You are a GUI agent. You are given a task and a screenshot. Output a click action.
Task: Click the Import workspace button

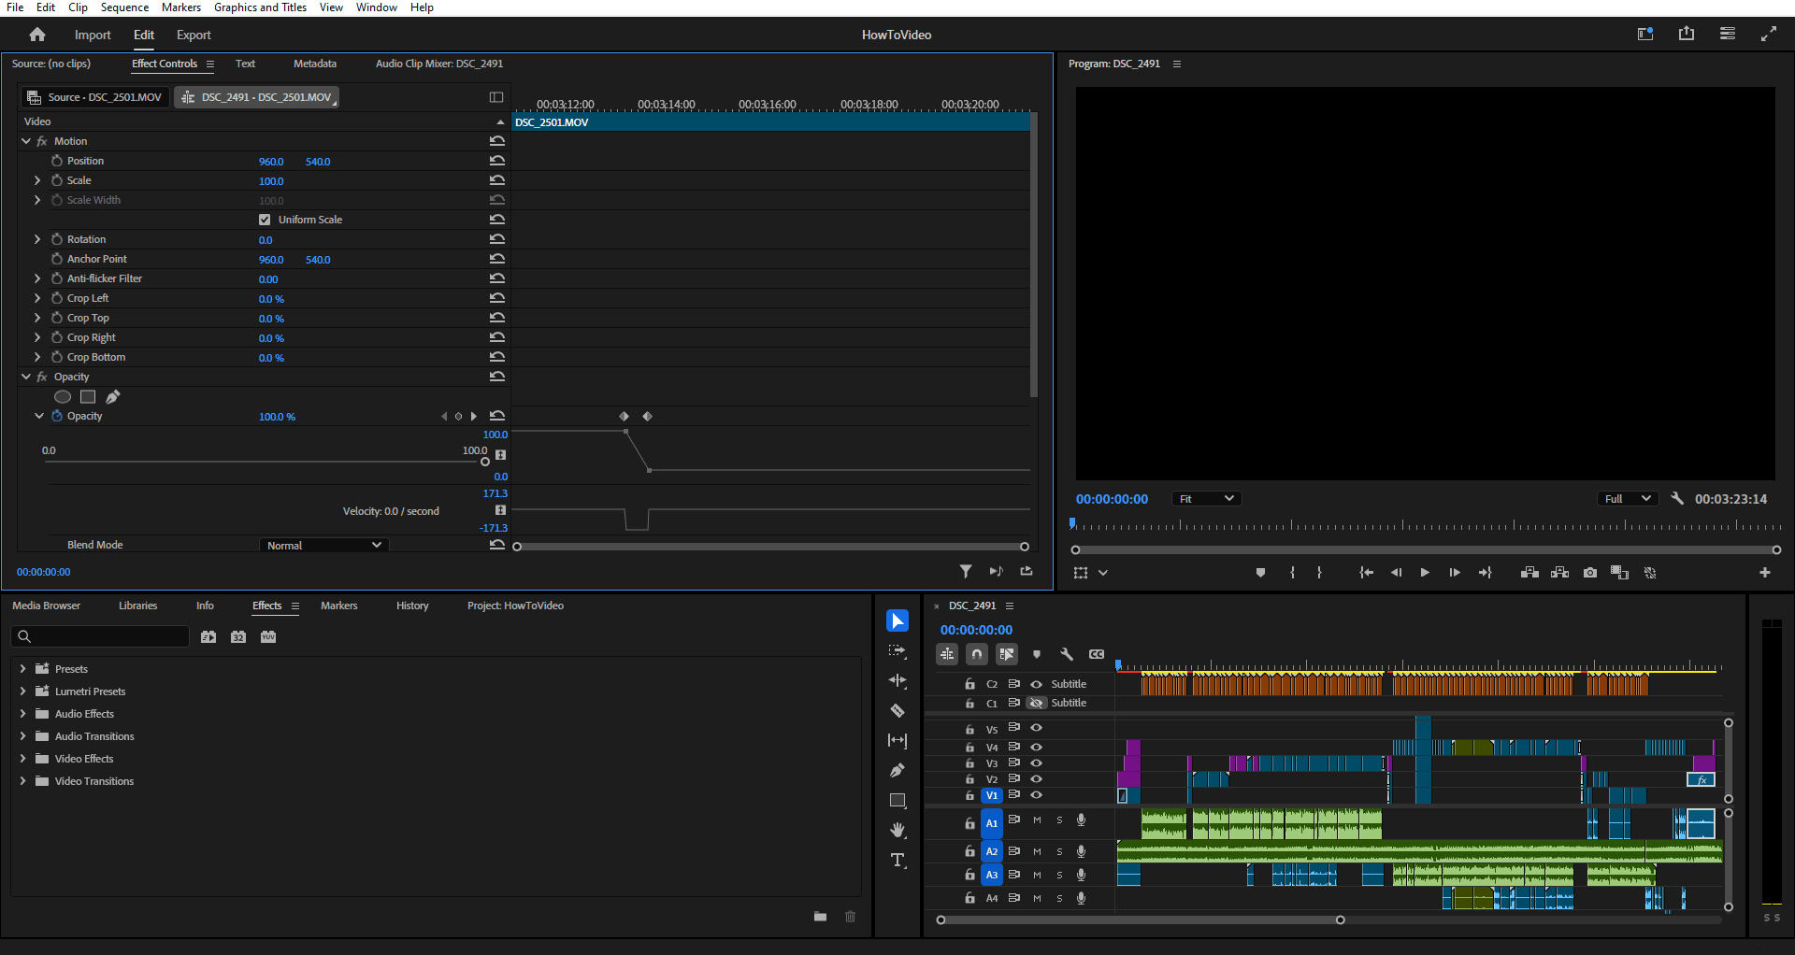coord(93,35)
